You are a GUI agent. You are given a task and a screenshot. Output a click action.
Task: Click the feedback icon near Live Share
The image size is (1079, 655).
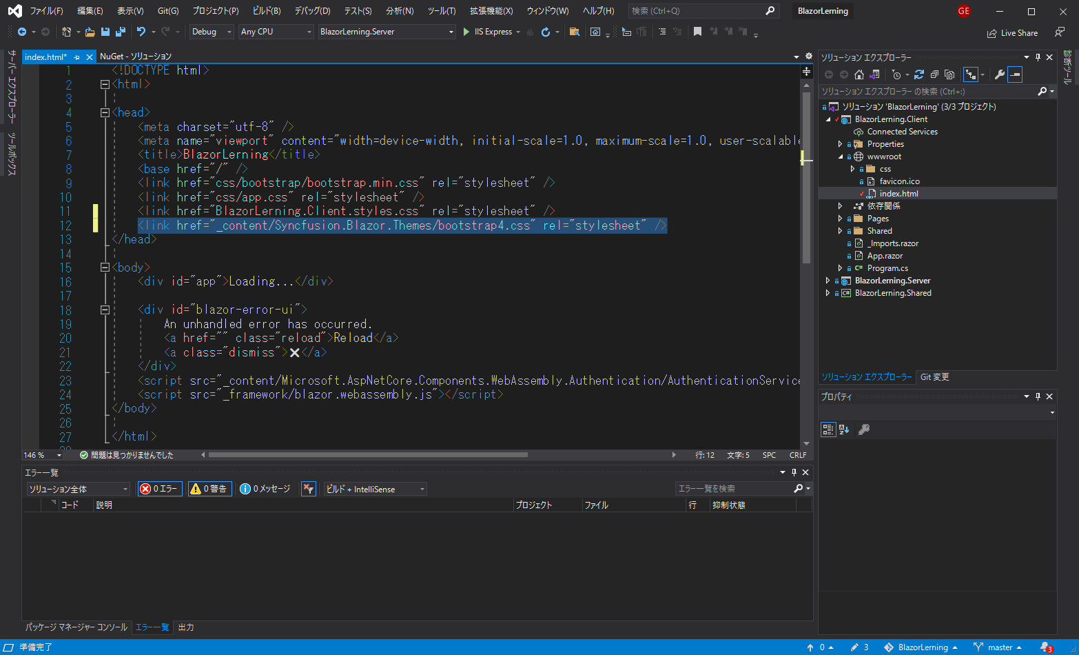tap(1060, 32)
